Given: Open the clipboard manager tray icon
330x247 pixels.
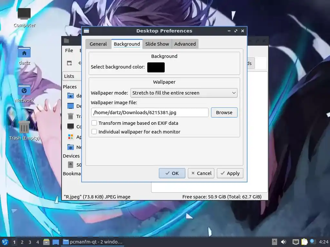Looking at the screenshot, I should (x=304, y=242).
